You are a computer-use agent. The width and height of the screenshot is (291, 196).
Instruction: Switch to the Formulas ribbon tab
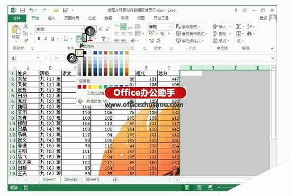pos(92,18)
